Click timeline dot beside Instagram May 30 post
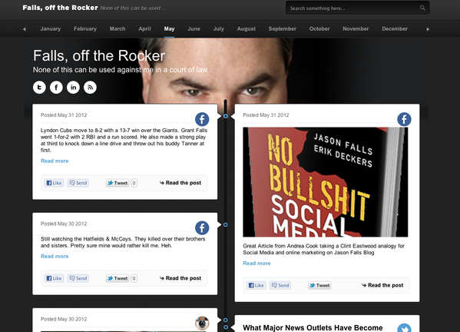The image size is (460, 332). (x=226, y=320)
